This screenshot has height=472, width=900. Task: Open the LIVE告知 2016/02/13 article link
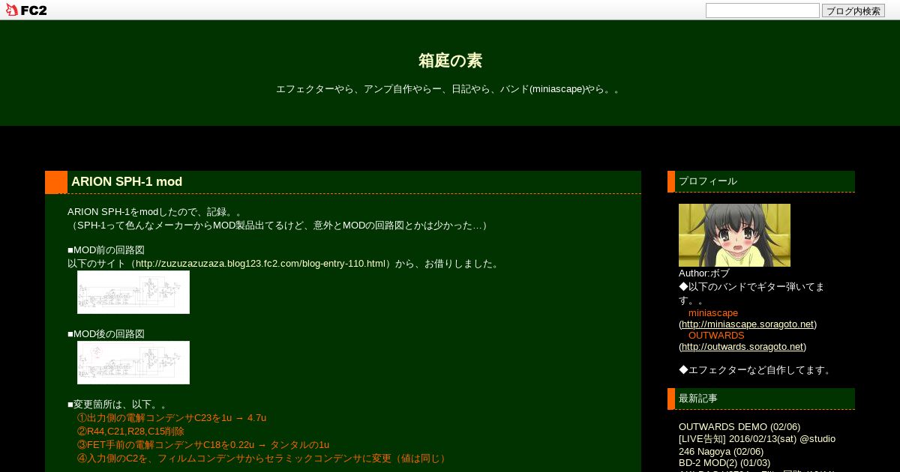pyautogui.click(x=757, y=445)
